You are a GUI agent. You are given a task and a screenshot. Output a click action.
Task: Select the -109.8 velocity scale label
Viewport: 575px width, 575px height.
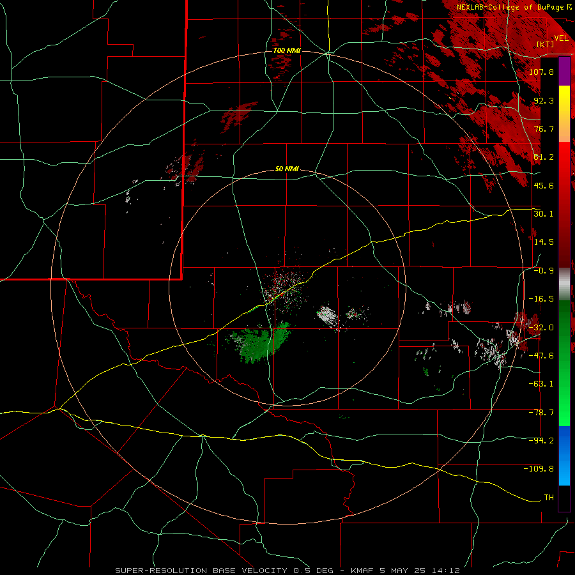click(539, 469)
